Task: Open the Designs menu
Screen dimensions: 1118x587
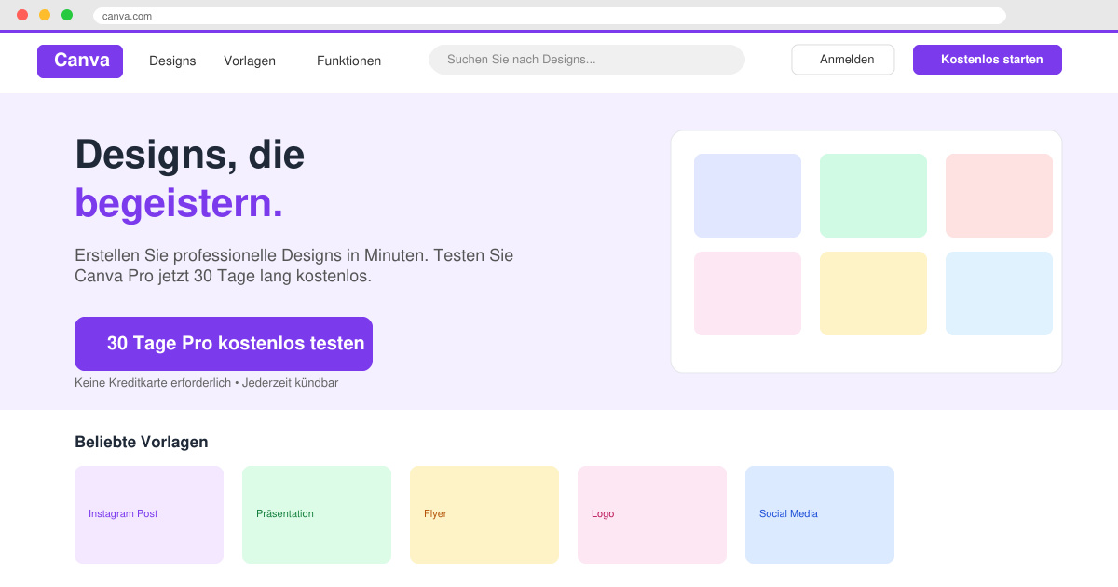Action: [172, 61]
